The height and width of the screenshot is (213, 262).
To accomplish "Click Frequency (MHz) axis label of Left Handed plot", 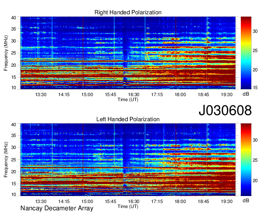I will tap(6, 160).
